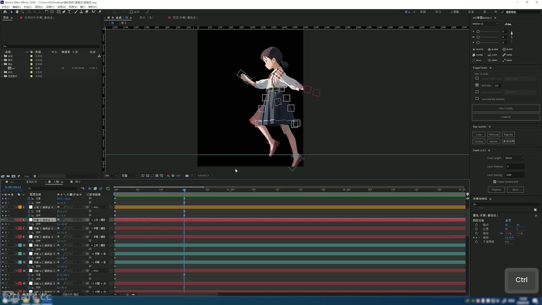Click the first Motion 2 ease slider knob
The width and height of the screenshot is (542, 305).
pos(478,32)
